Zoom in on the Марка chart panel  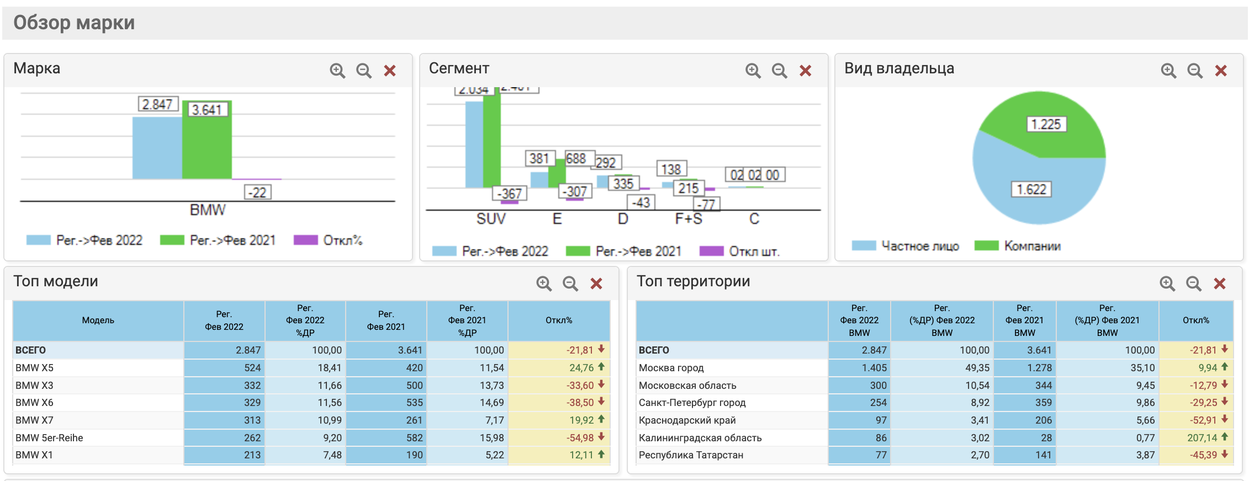tap(337, 71)
